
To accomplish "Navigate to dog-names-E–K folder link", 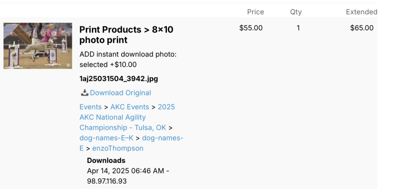I will 106,138.
